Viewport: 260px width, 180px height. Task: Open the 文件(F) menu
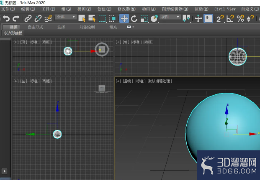click(8, 9)
